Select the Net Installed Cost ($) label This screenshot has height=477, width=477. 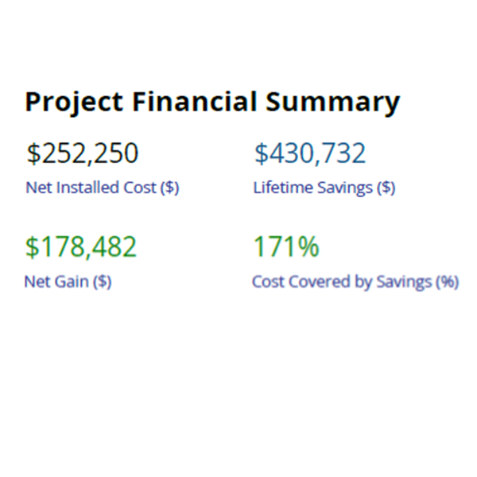pos(102,188)
